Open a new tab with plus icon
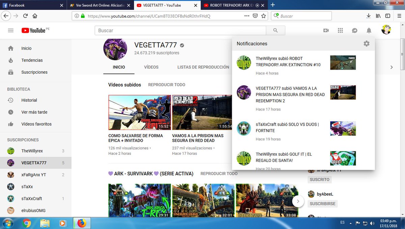Viewport: 405px width, 229px height. [273, 5]
